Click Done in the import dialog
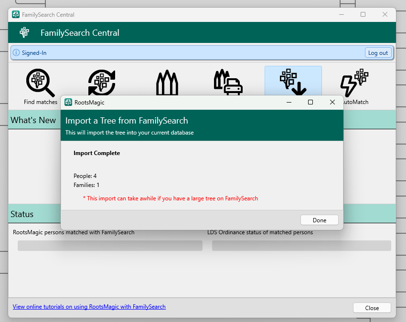The height and width of the screenshot is (322, 406). tap(319, 220)
